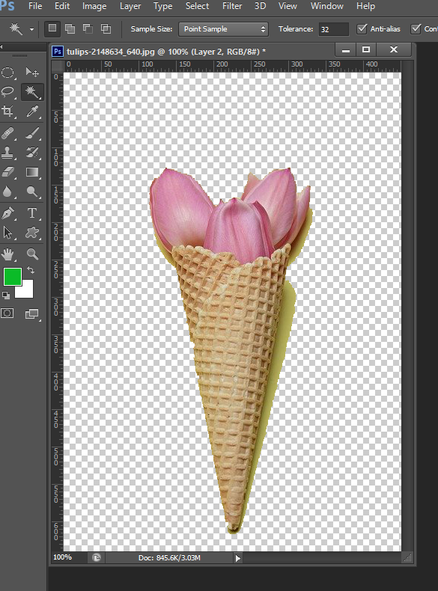The width and height of the screenshot is (438, 591).
Task: Toggle the Anti-alias checkbox
Action: (x=362, y=28)
